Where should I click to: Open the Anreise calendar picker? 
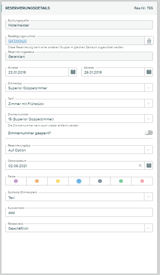click(x=73, y=72)
